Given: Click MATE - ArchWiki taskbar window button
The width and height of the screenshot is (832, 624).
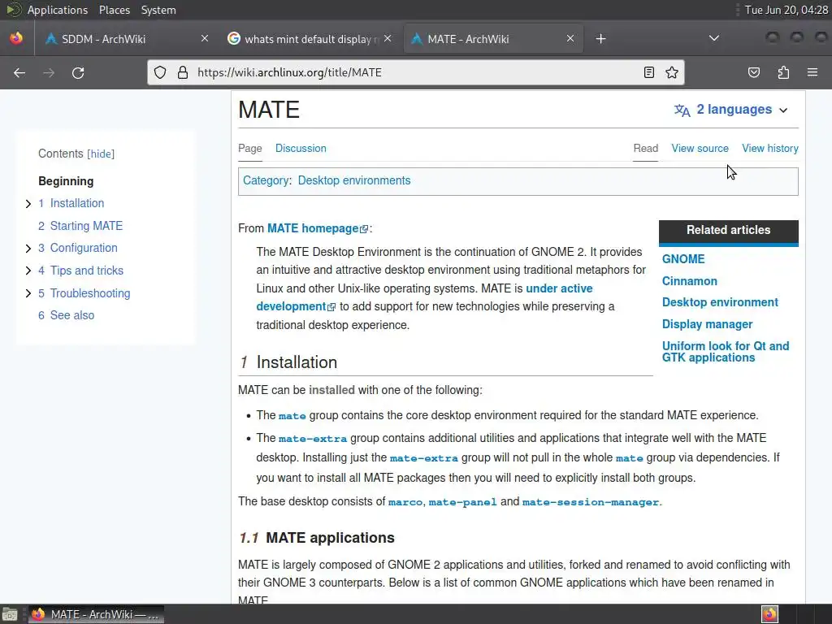Looking at the screenshot, I should click(96, 614).
